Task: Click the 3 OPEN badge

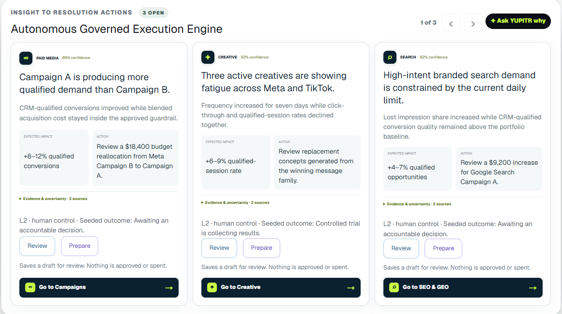Action: tap(153, 13)
